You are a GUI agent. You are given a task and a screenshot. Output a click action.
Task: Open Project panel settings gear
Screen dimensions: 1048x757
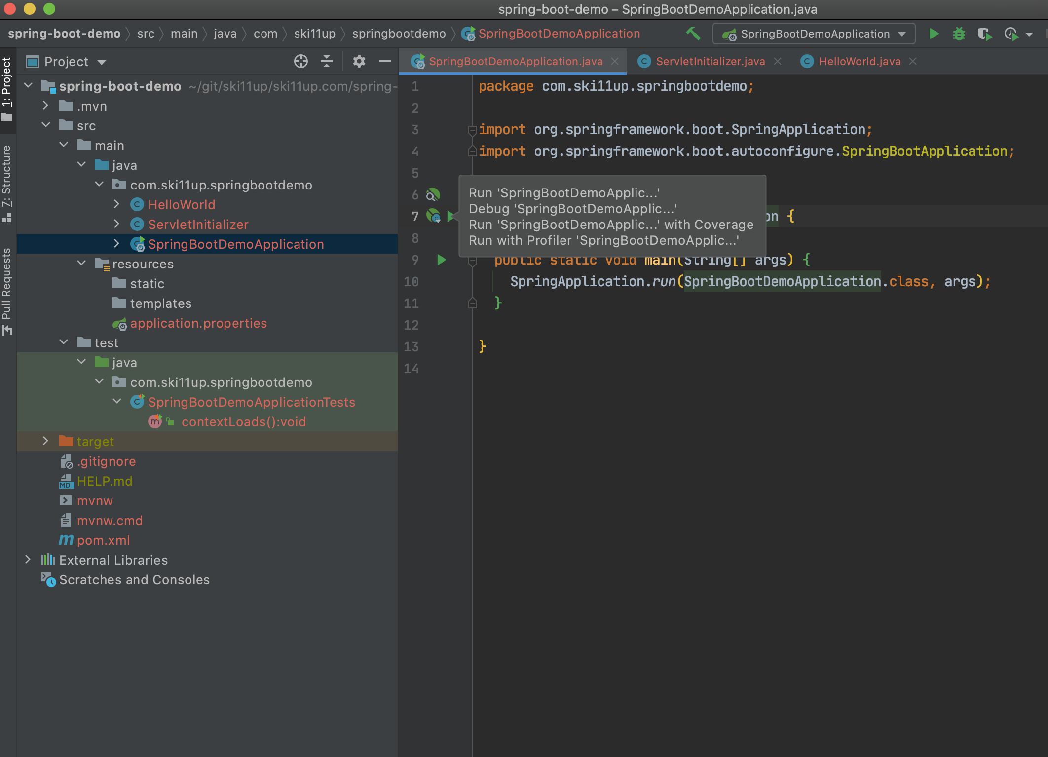pyautogui.click(x=359, y=61)
